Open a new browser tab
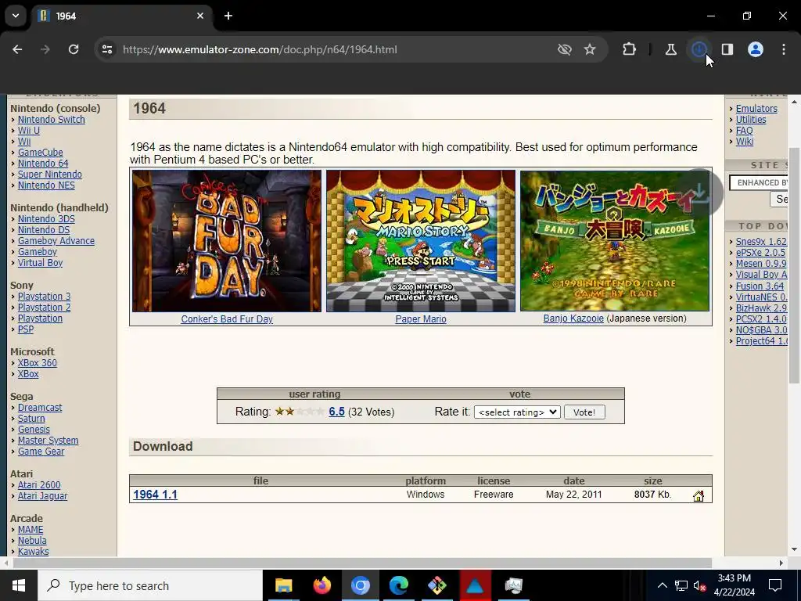The image size is (801, 601). [x=228, y=16]
